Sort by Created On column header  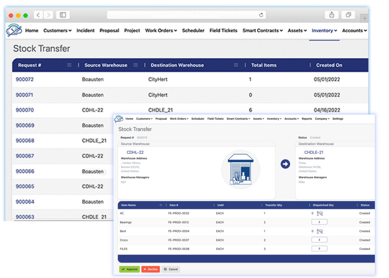click(x=329, y=65)
